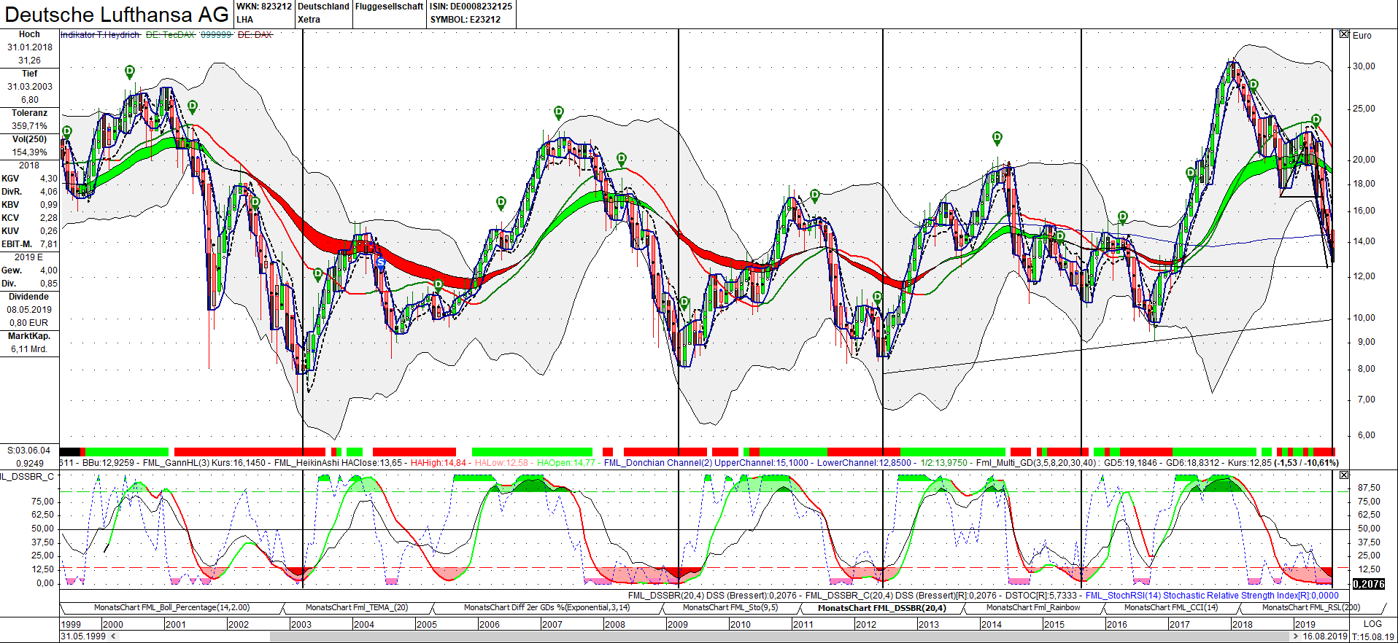Switch to MonatsChart FML_CCI(14) tab

[x=1171, y=607]
